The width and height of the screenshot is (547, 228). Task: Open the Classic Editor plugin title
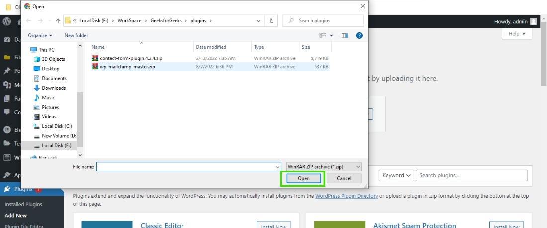(162, 226)
